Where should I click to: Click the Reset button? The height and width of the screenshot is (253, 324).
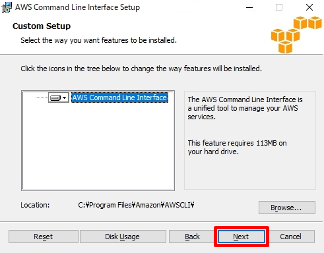coord(44,237)
